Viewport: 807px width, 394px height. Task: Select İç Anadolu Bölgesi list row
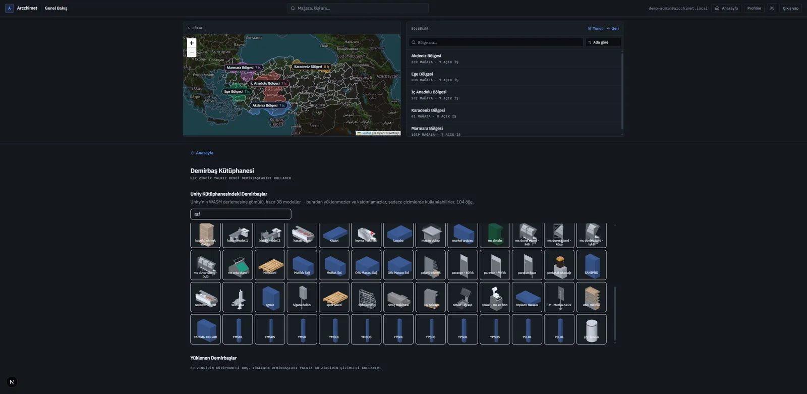(x=513, y=95)
